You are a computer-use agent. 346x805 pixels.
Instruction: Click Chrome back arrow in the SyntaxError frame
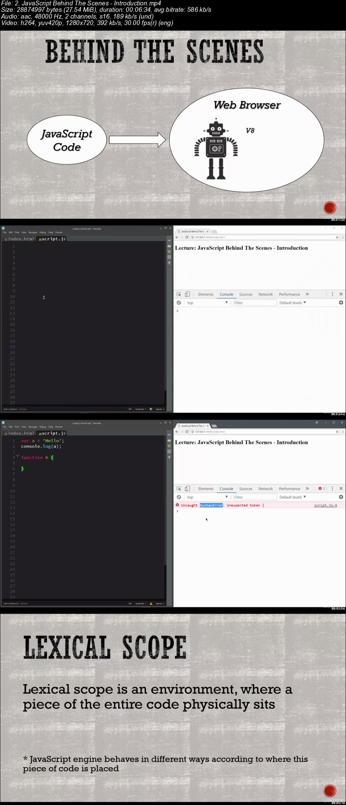point(177,432)
